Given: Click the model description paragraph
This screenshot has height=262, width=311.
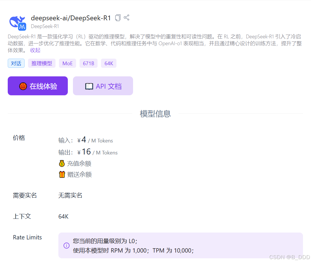Looking at the screenshot, I should tap(155, 43).
